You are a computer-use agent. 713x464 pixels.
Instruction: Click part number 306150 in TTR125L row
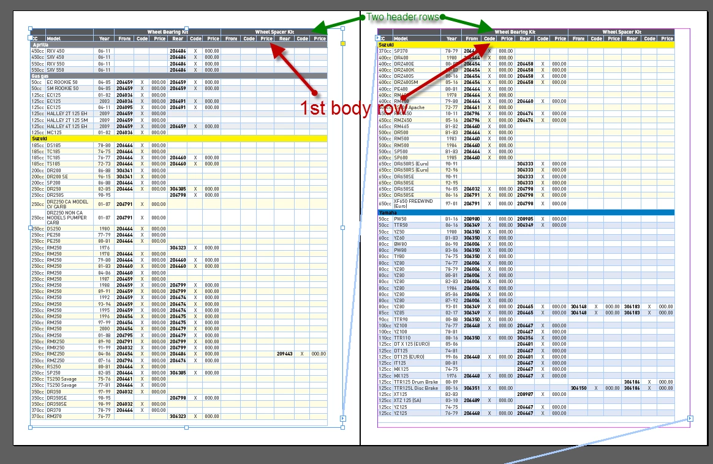click(x=578, y=388)
